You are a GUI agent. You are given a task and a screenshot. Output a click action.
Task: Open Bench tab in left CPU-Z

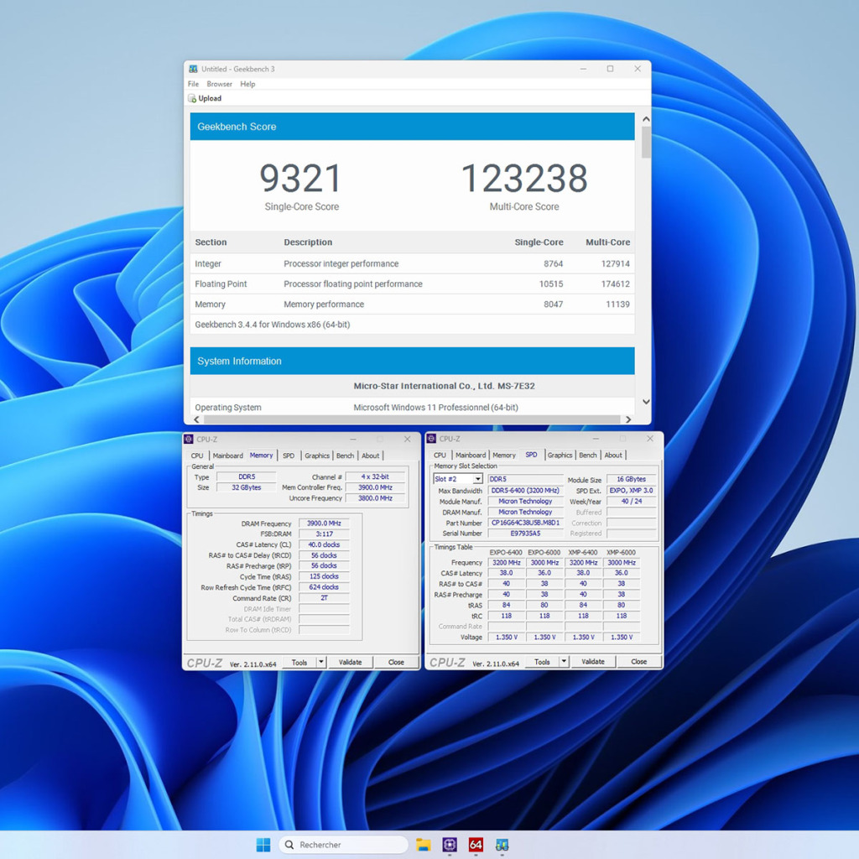coord(345,456)
